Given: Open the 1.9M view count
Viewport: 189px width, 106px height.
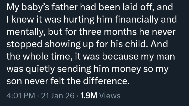Looking at the screenshot, I should point(89,96).
